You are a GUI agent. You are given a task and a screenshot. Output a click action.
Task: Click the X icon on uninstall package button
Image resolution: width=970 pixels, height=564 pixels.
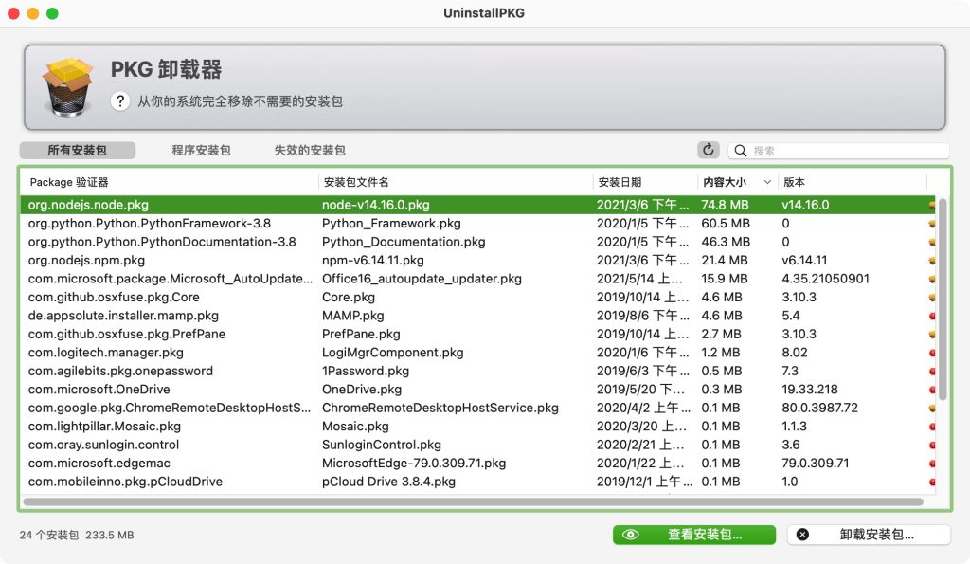coord(802,535)
